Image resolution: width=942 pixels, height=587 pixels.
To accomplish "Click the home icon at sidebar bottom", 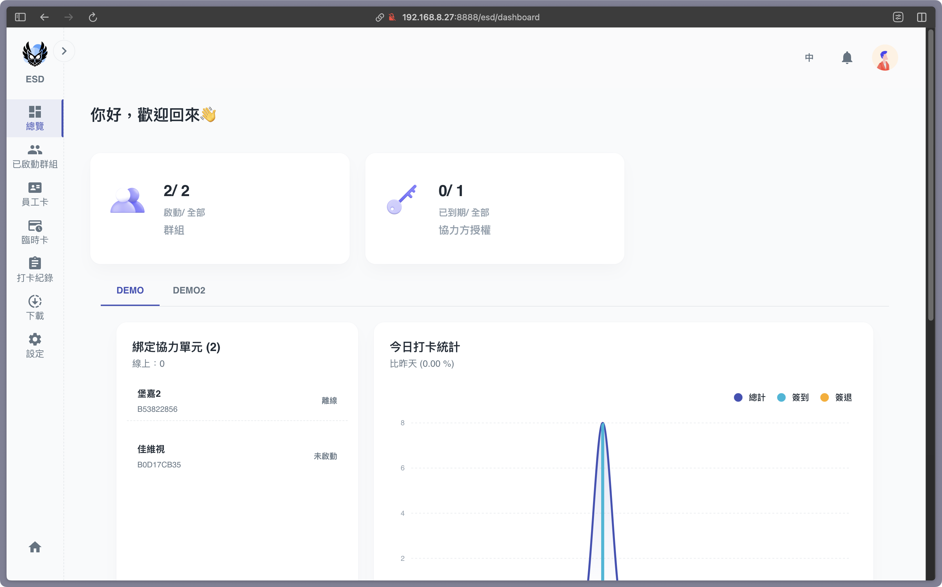I will click(35, 547).
